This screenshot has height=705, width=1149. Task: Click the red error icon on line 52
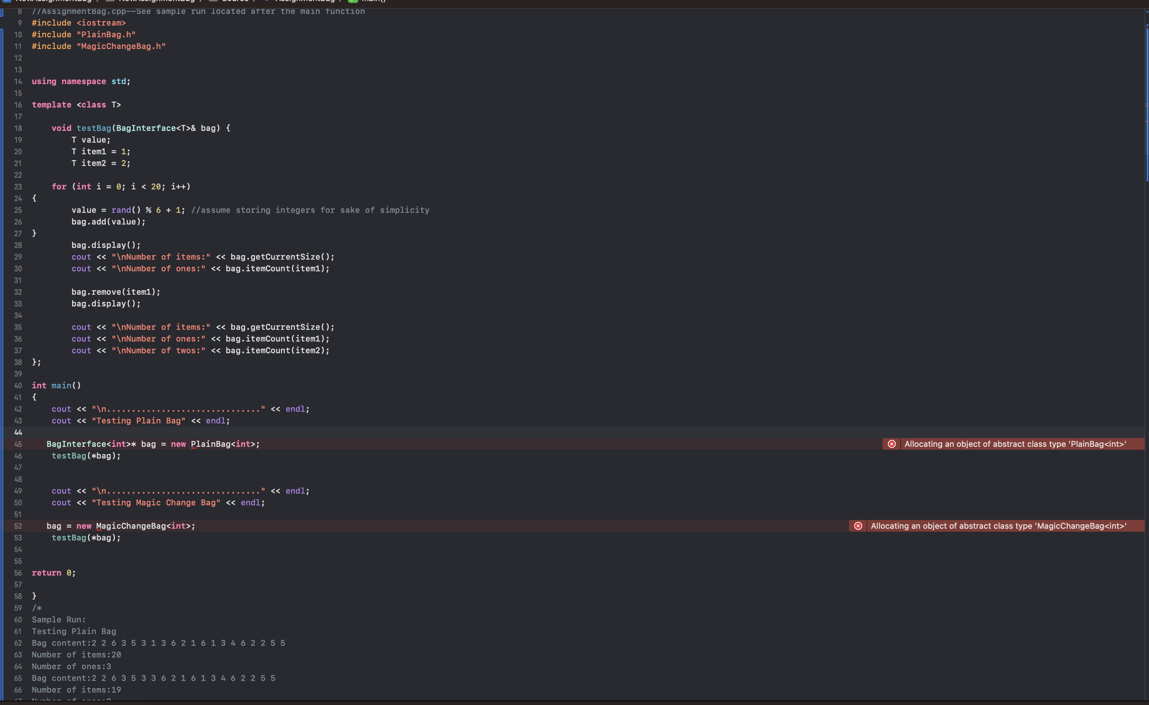[858, 526]
